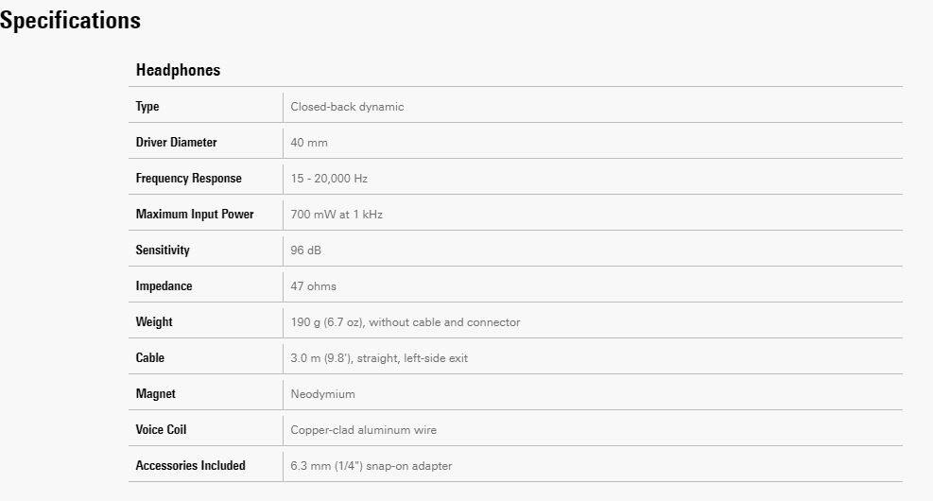Click the 6.3 mm snap-on adapter text
The width and height of the screenshot is (933, 501).
click(371, 466)
